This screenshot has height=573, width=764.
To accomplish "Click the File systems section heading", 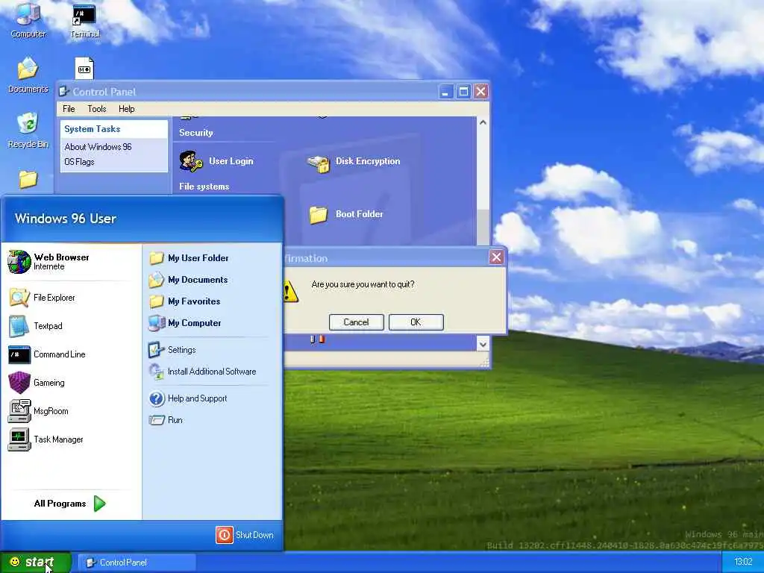I will pos(204,187).
